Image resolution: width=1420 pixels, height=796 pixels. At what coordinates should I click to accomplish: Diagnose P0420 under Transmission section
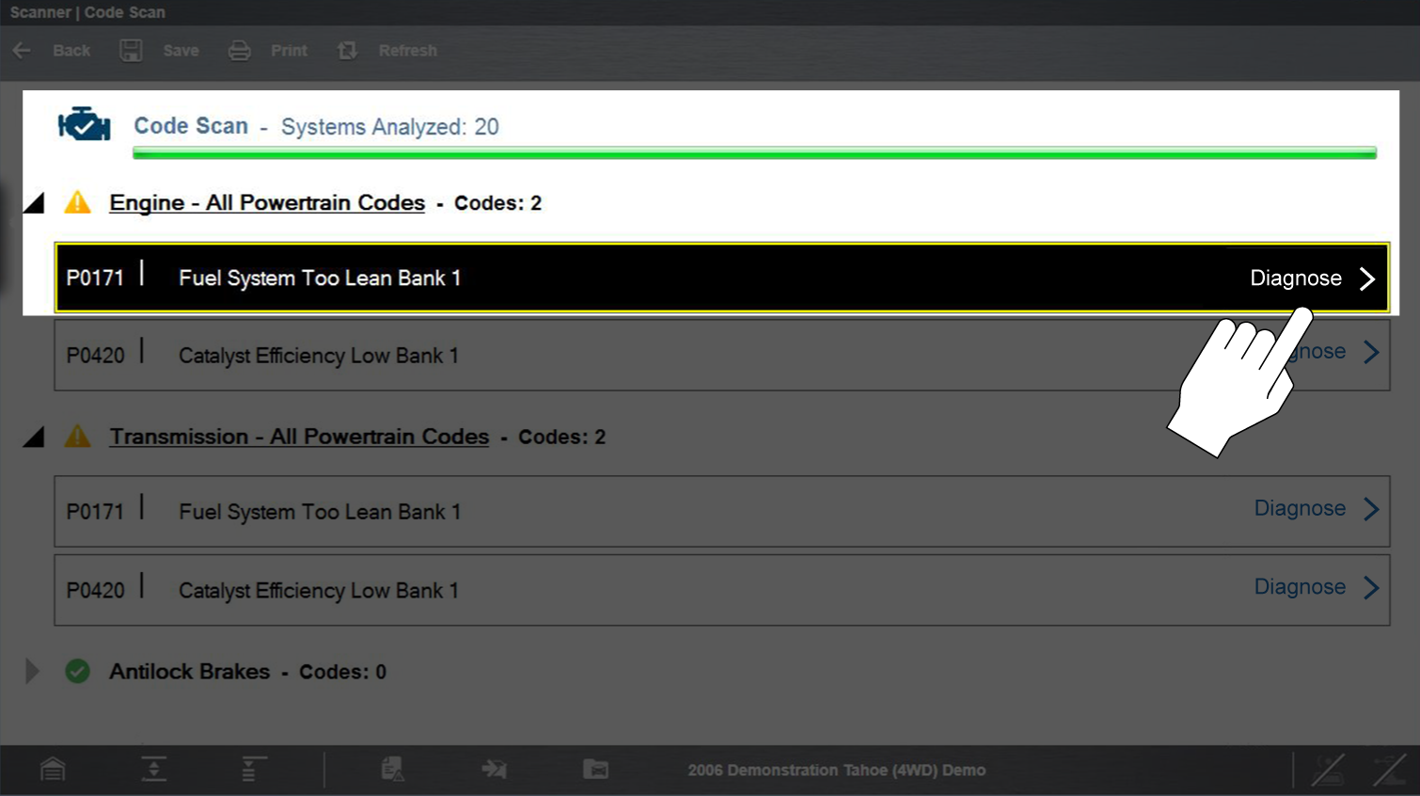pyautogui.click(x=1315, y=587)
